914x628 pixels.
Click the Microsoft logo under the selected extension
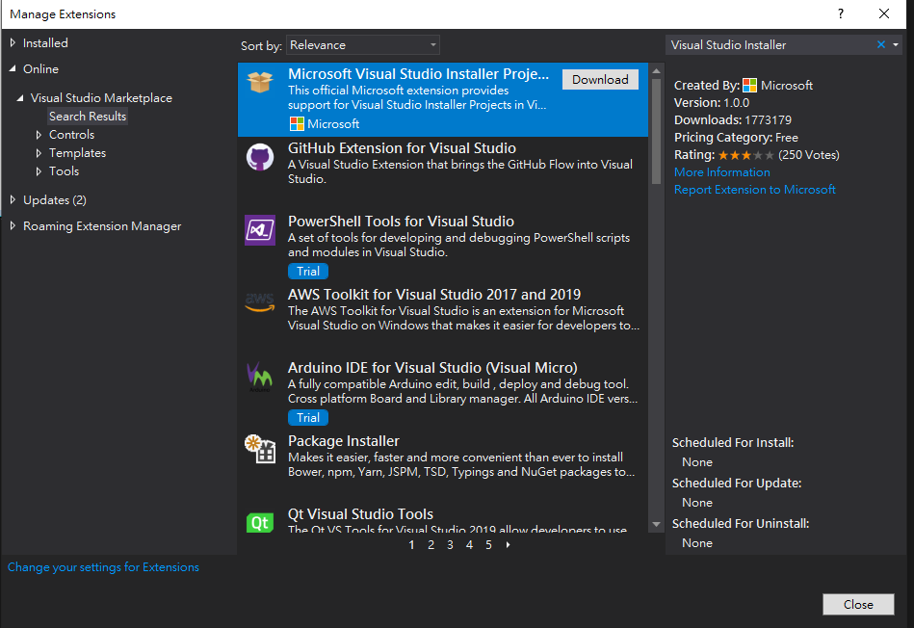tap(297, 123)
